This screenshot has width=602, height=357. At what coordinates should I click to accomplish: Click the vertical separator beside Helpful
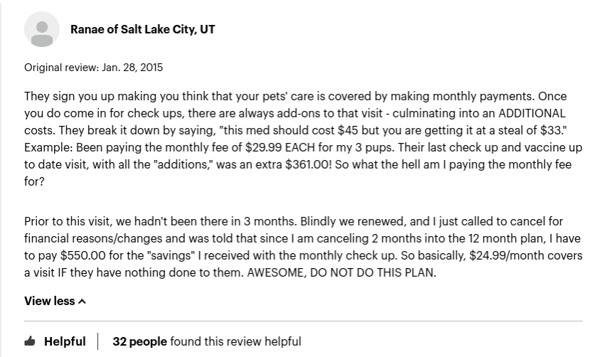(x=98, y=341)
